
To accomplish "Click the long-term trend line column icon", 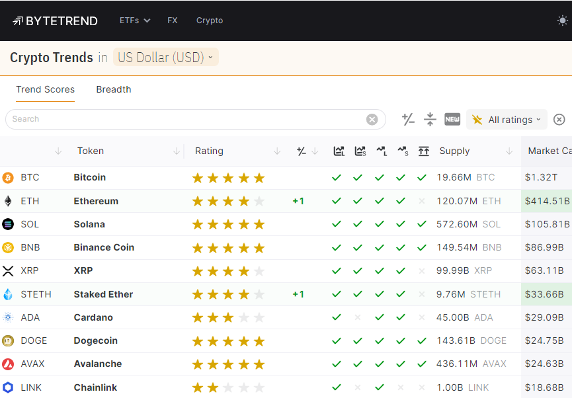I will (x=382, y=151).
